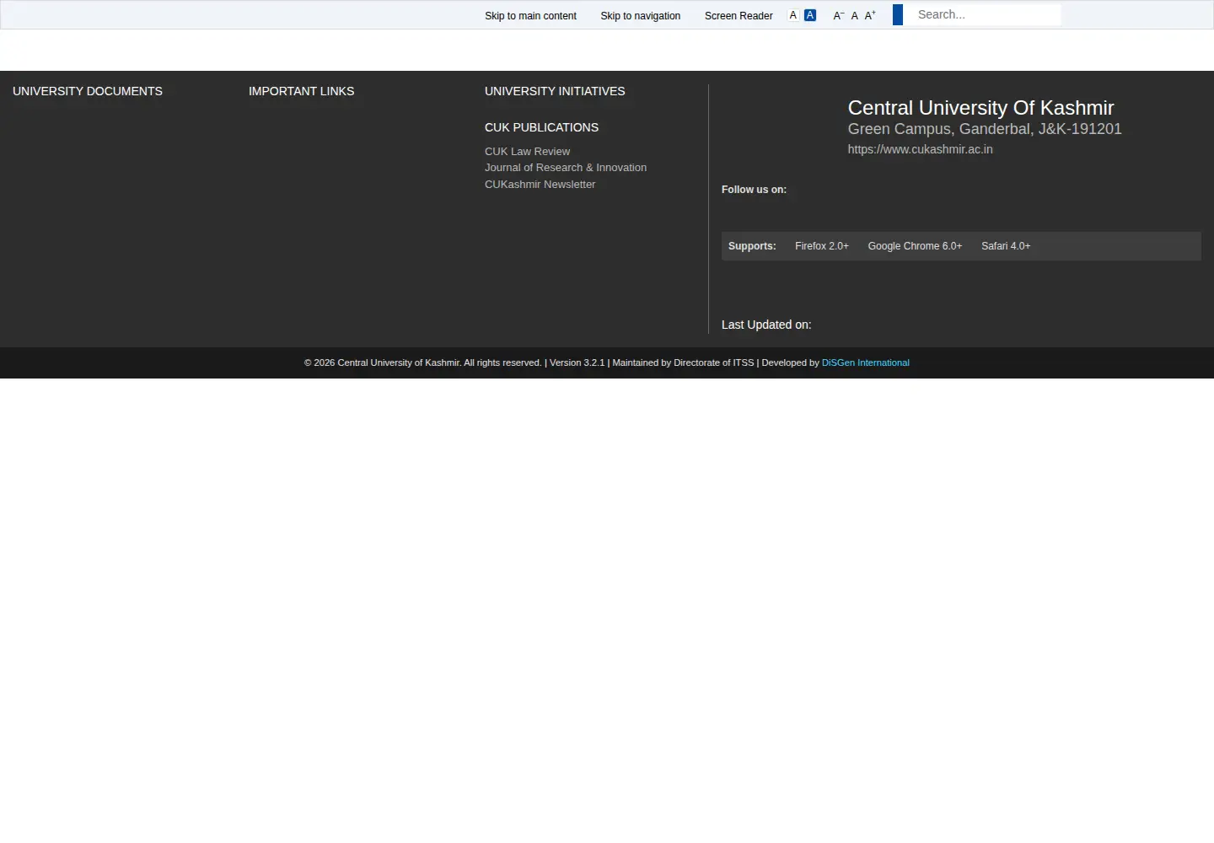Decrease font size with A- icon
This screenshot has height=843, width=1214.
tap(839, 15)
